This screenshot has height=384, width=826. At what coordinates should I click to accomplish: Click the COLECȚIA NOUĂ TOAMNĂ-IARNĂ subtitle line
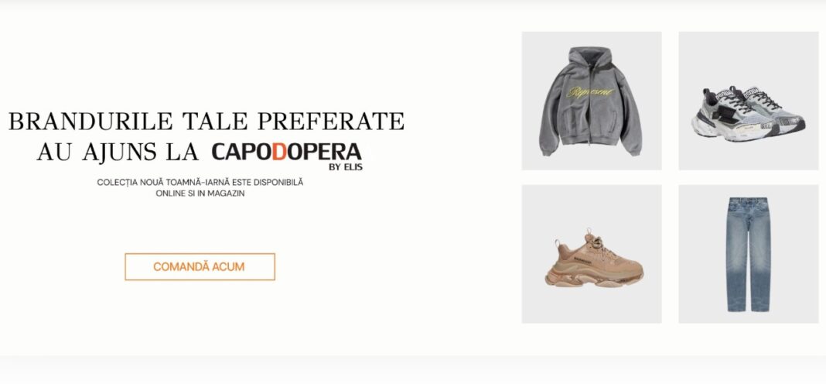(200, 182)
